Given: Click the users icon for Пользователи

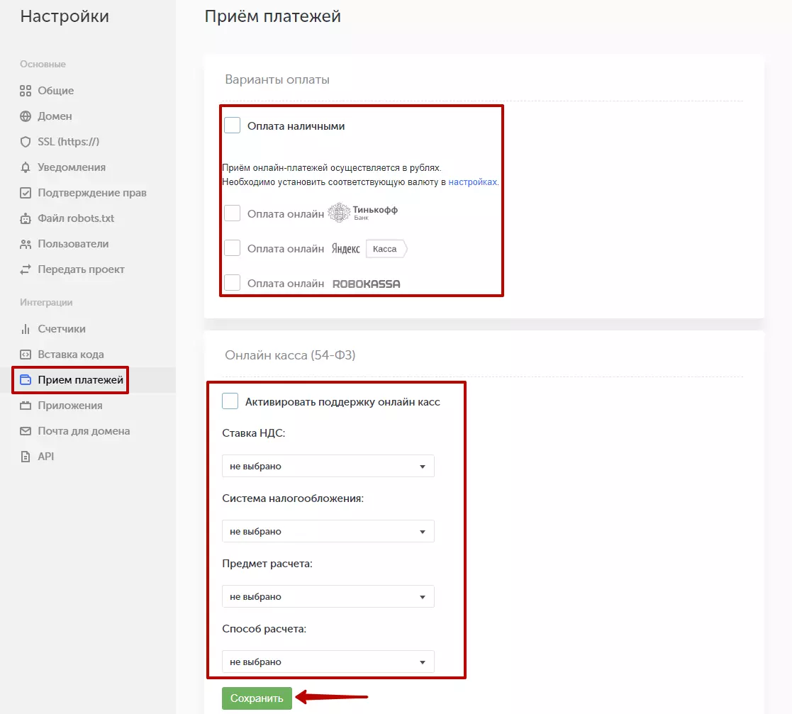Looking at the screenshot, I should 26,244.
